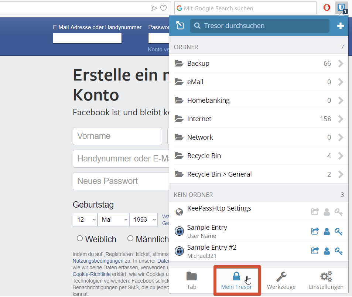Open the Sample Entry #2 item
The height and width of the screenshot is (297, 352).
[x=259, y=251]
